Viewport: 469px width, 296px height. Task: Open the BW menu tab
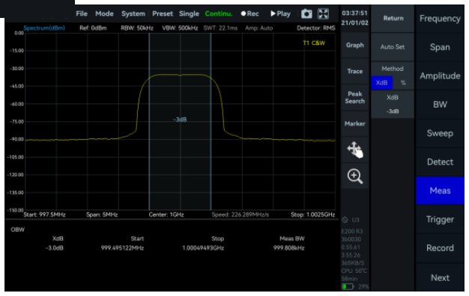tap(440, 105)
